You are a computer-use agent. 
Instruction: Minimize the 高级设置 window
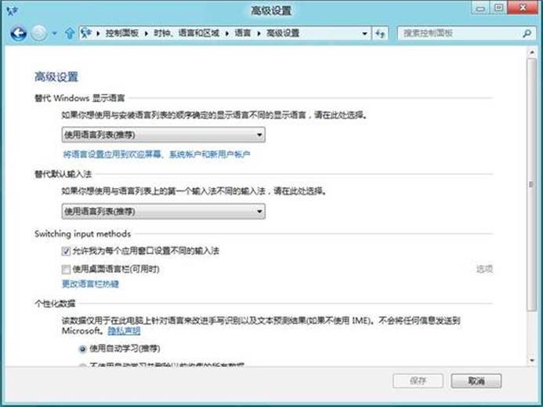480,9
